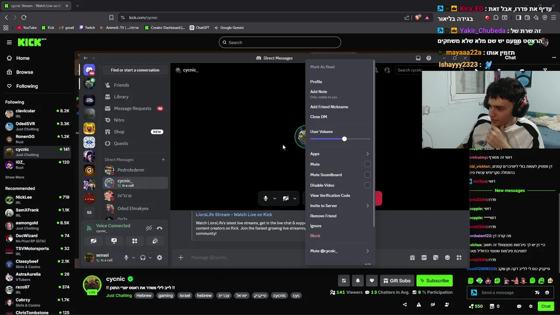Image resolution: width=560 pixels, height=315 pixels.
Task: Open Brave Shields icon in address bar
Action: point(418,17)
